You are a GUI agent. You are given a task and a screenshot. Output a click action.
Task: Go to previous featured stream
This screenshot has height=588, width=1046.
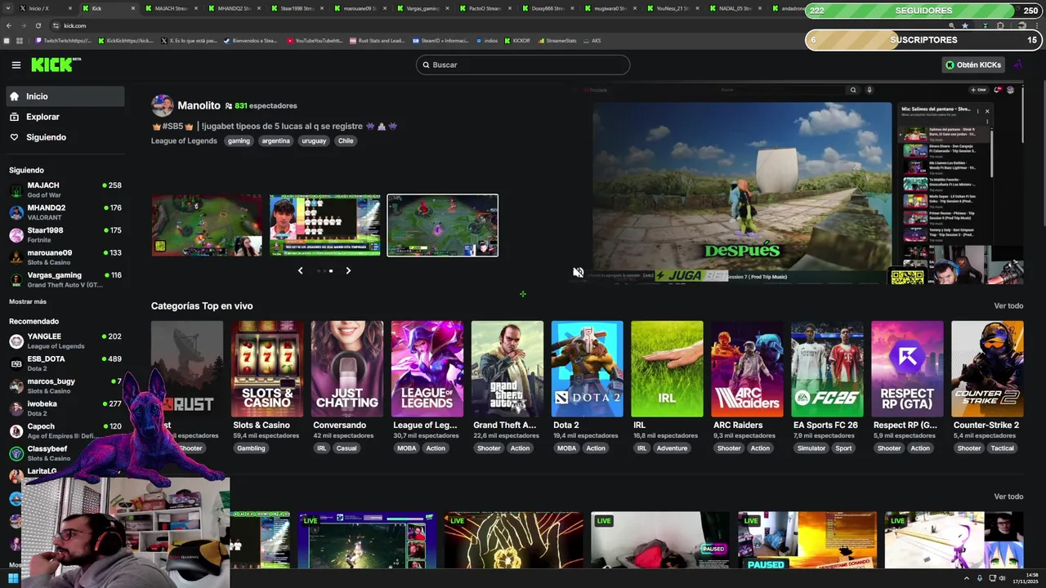click(x=300, y=270)
